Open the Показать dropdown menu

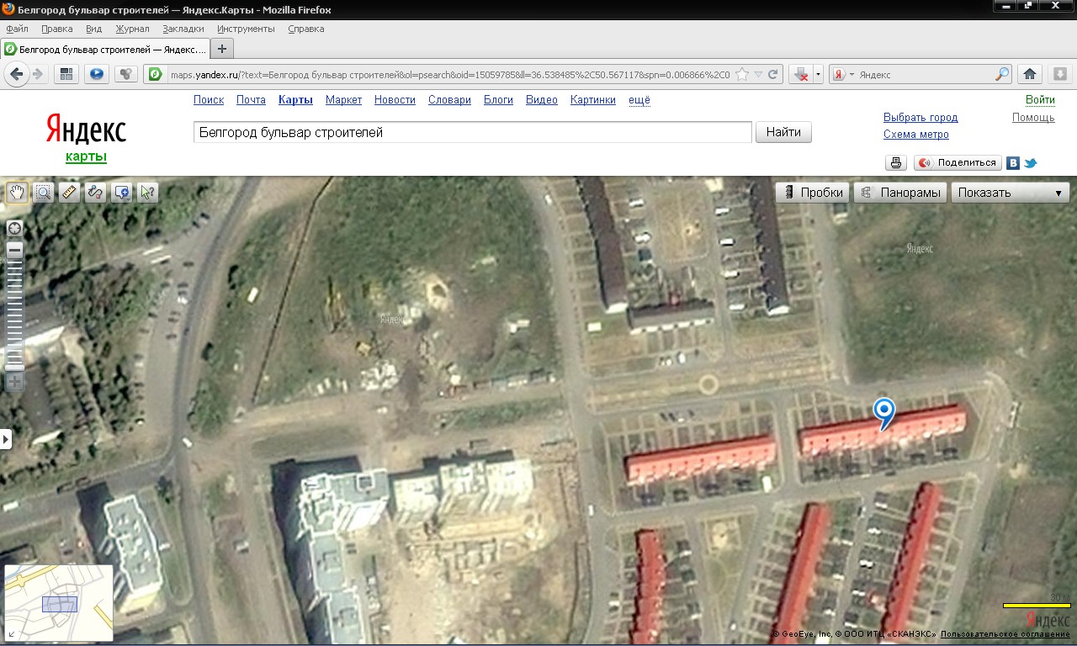click(1011, 192)
